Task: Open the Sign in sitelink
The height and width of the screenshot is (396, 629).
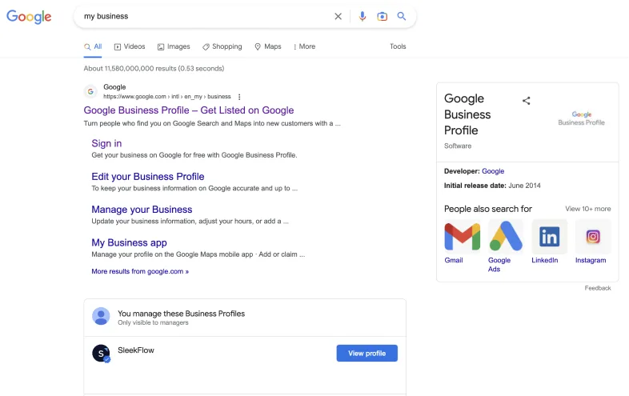Action: pos(106,144)
